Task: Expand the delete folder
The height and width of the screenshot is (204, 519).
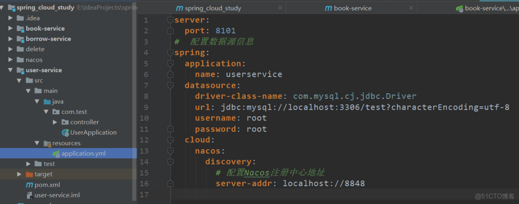Action: (x=10, y=49)
